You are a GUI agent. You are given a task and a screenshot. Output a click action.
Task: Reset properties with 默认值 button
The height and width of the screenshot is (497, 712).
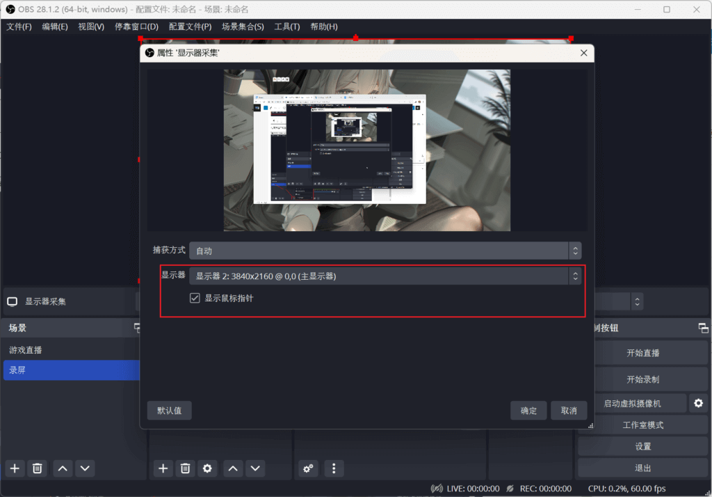169,411
